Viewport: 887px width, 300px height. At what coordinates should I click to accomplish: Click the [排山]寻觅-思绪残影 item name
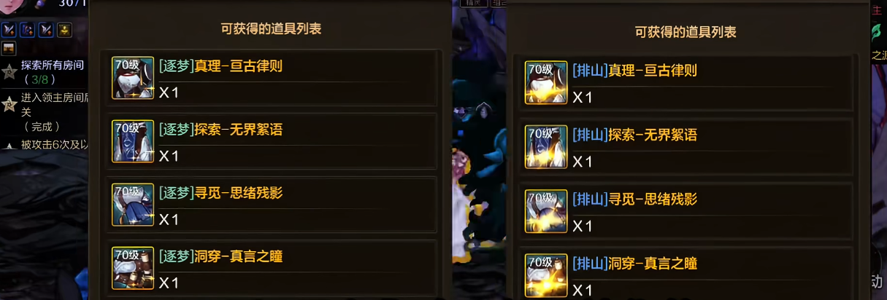pyautogui.click(x=634, y=200)
